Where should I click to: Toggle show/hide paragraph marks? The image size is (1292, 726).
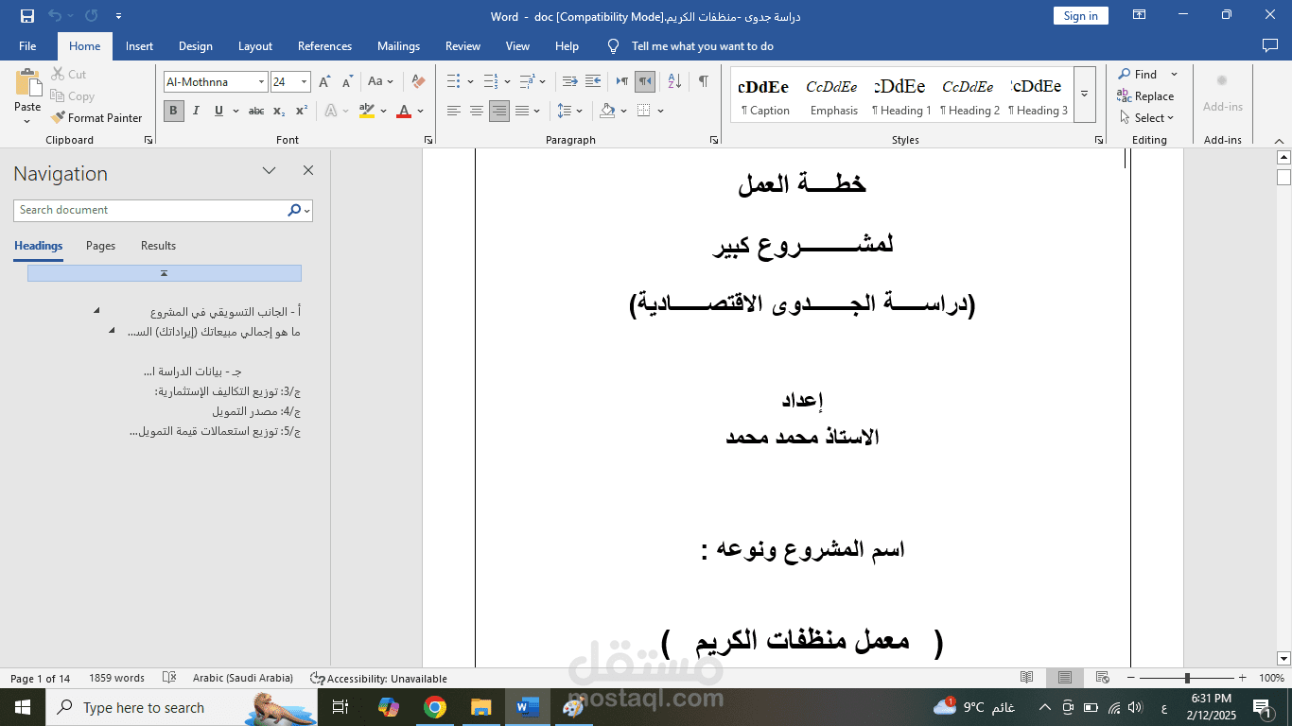pyautogui.click(x=703, y=81)
